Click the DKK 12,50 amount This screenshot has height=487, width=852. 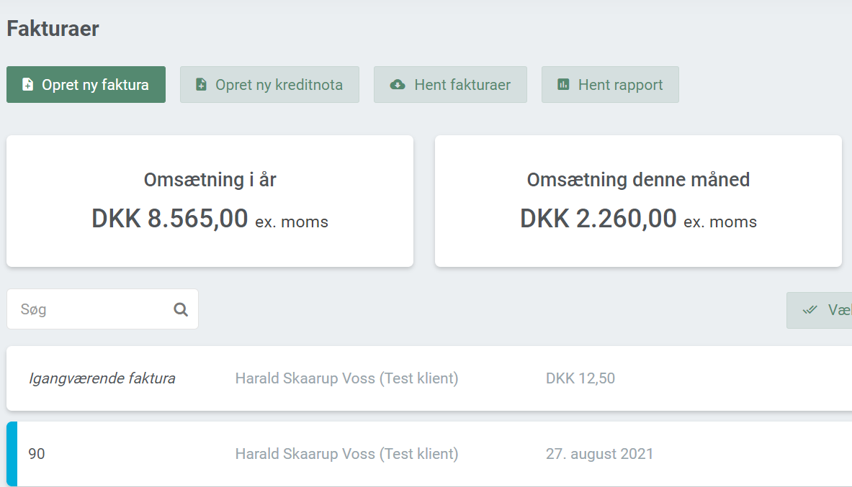click(580, 378)
